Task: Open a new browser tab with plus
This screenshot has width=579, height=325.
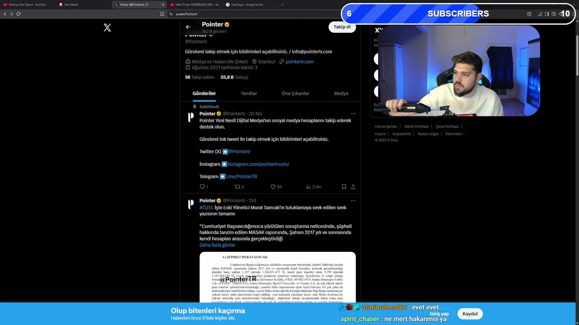Action: click(282, 5)
